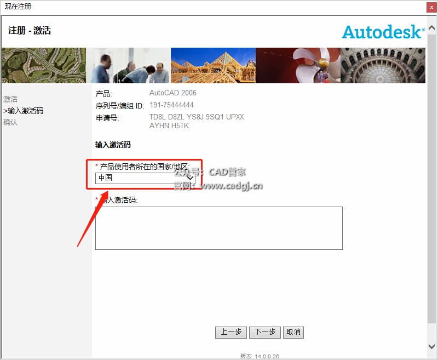Open the country/region dropdown showing 中国
Viewport: 438px width, 360px height.
pos(145,178)
